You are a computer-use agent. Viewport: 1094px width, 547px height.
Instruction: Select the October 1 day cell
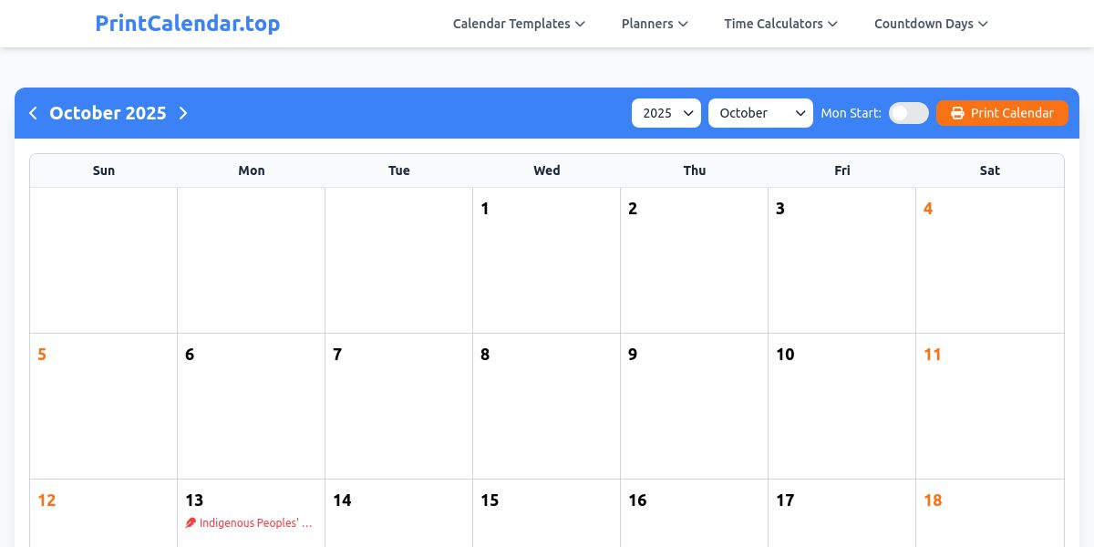[x=547, y=261]
